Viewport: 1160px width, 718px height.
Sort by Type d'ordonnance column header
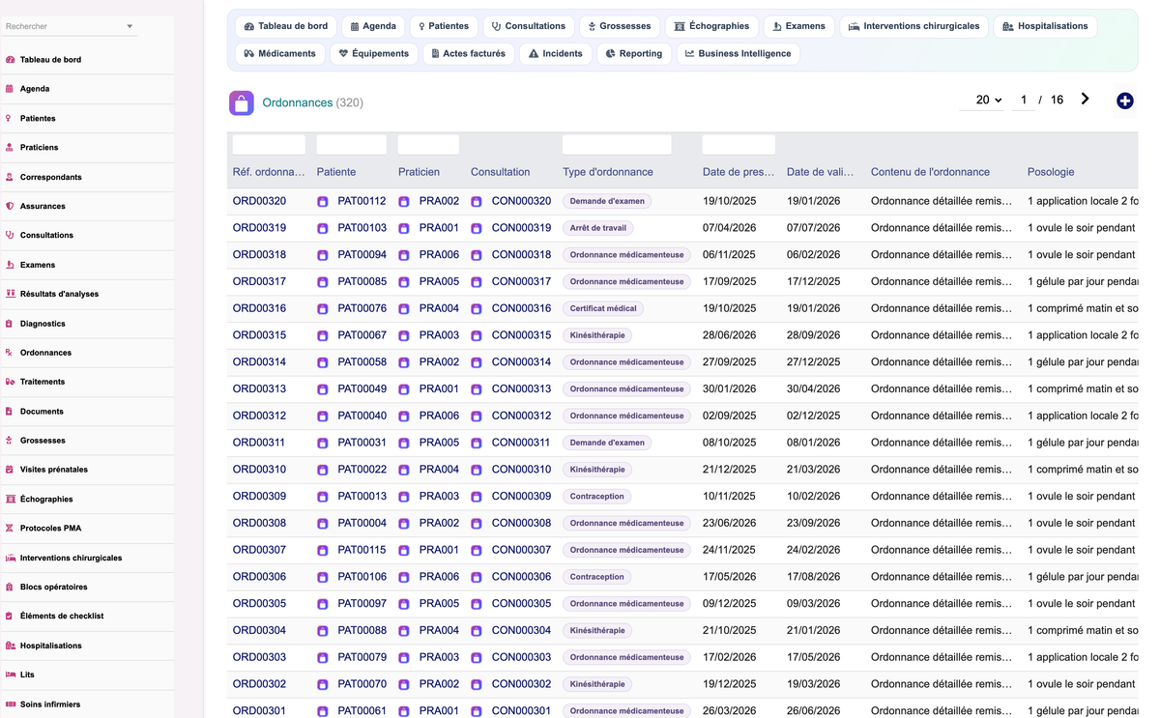coord(608,172)
